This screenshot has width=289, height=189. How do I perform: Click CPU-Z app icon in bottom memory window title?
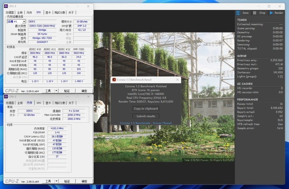coord(6,96)
